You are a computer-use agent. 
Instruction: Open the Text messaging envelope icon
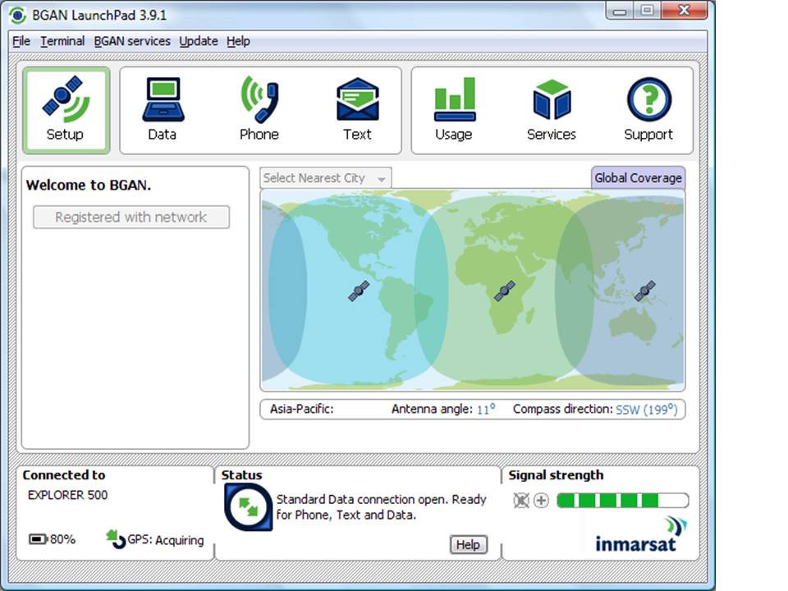click(x=357, y=99)
